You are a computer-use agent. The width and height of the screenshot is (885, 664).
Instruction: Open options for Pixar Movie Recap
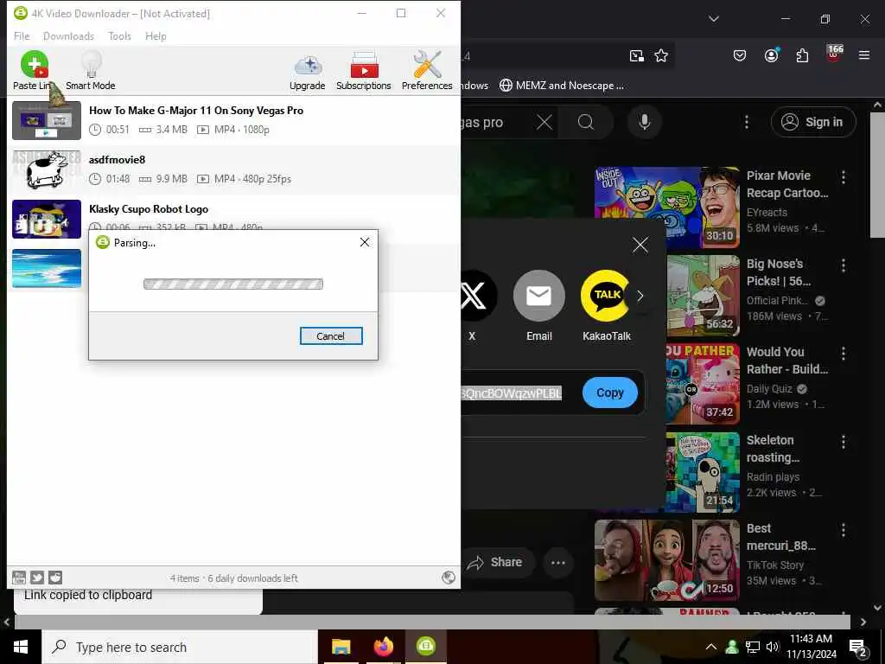click(844, 177)
